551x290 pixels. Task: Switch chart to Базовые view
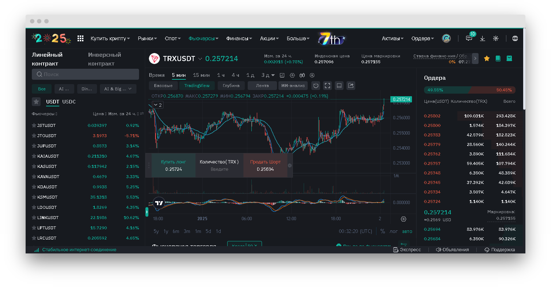(x=163, y=86)
